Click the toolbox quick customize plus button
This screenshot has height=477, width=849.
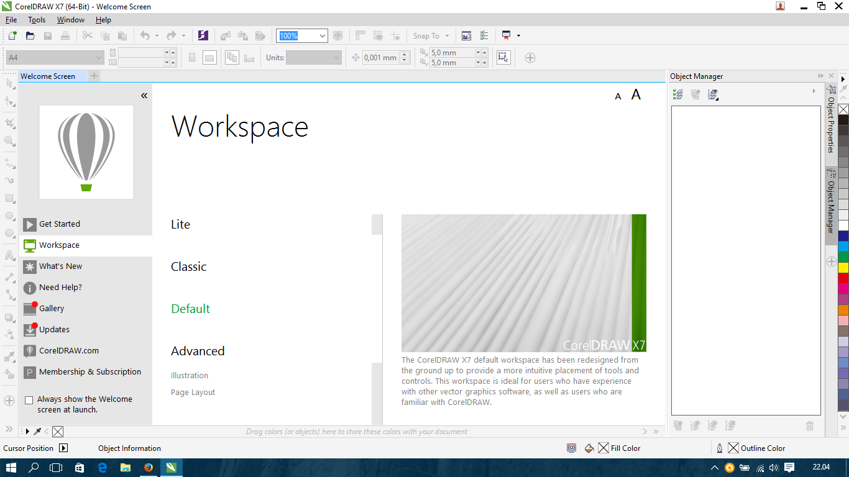[9, 401]
